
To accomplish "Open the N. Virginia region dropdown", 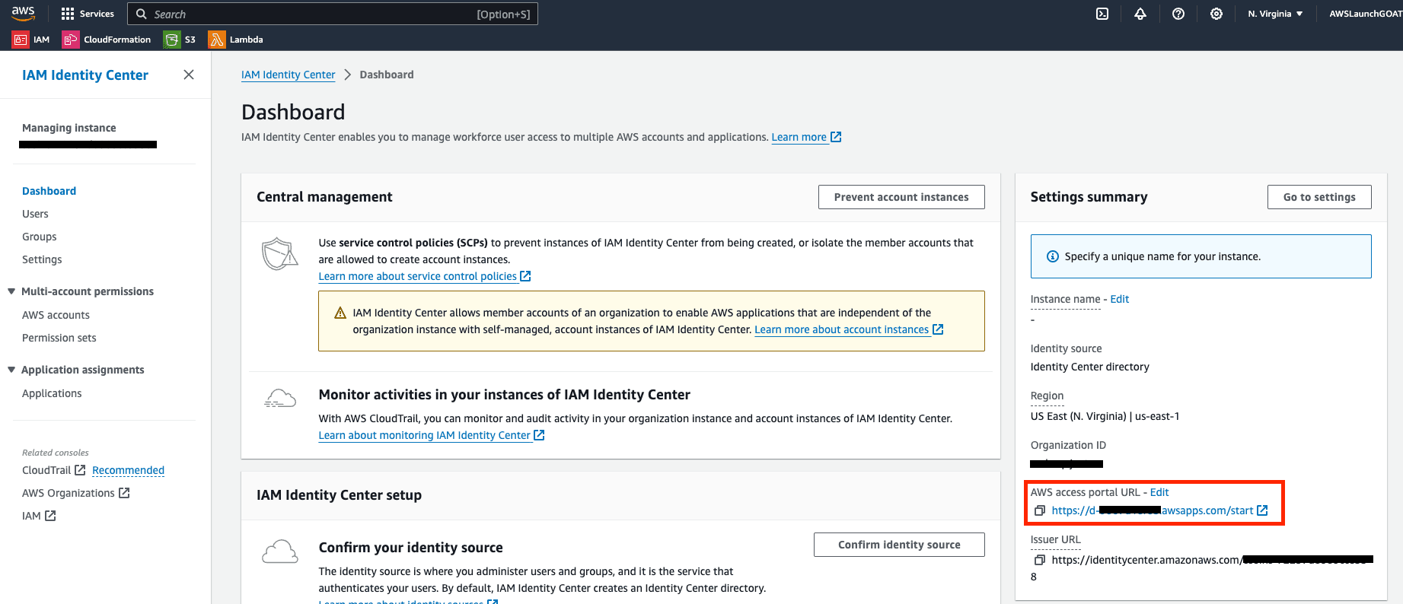I will coord(1274,13).
